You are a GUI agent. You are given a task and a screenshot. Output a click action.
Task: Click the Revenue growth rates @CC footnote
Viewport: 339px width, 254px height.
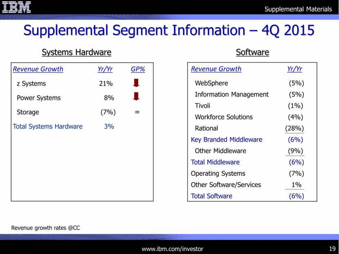coord(46,228)
